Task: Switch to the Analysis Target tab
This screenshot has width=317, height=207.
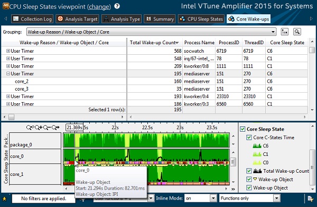Action: point(77,19)
